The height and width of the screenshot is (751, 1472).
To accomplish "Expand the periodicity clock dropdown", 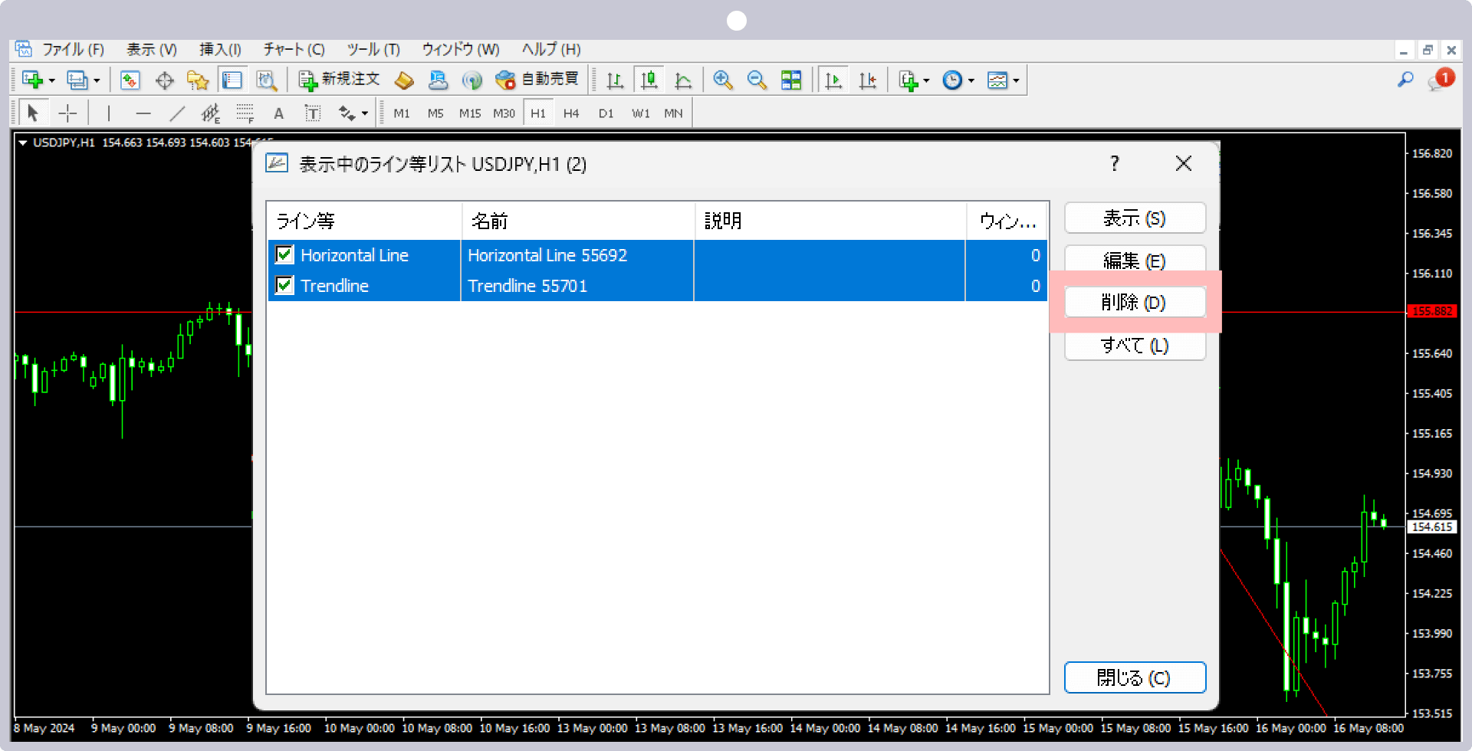I will 971,80.
